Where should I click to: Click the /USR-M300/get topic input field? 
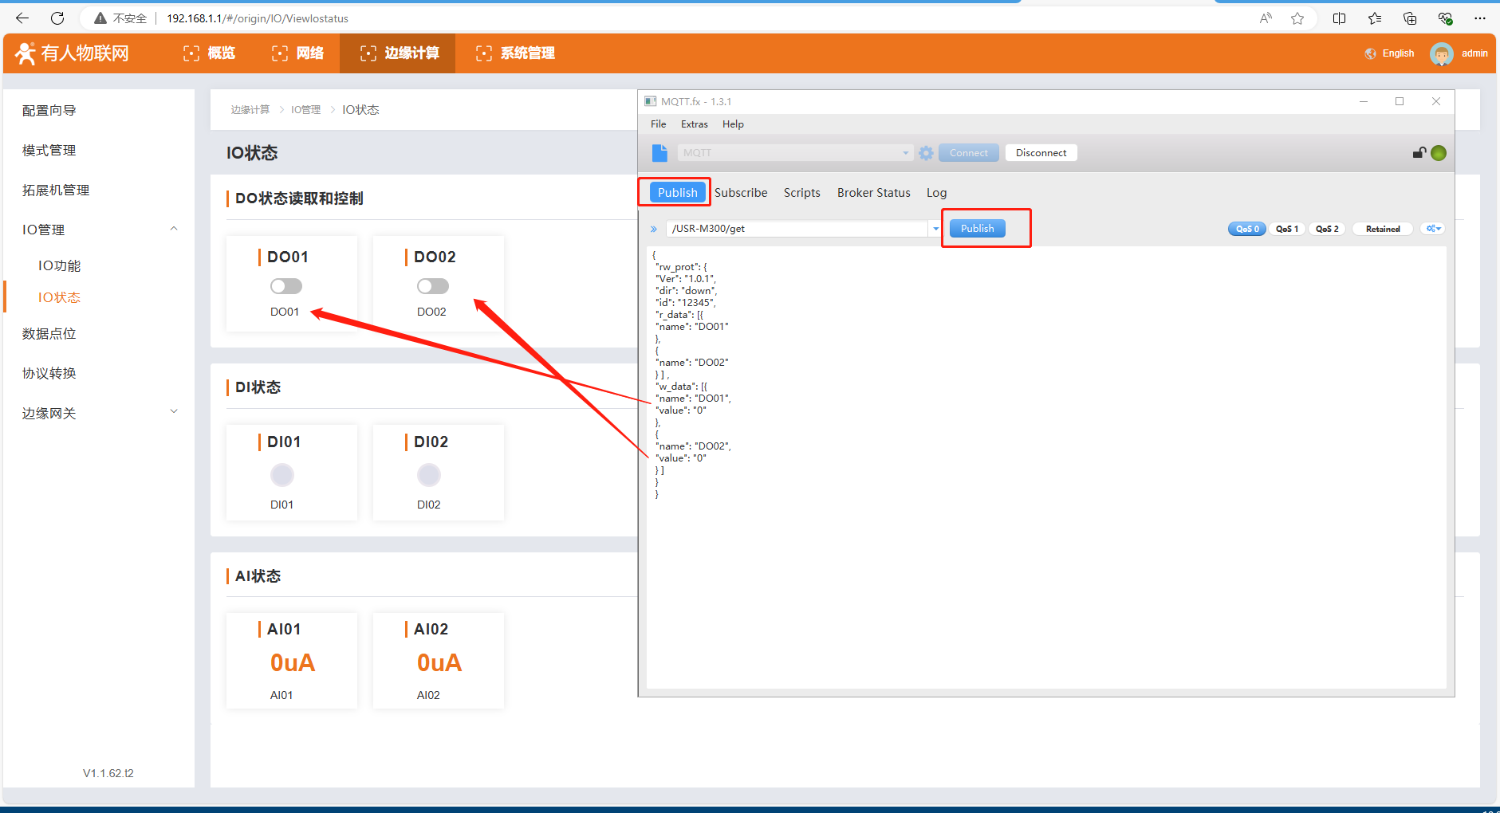coord(797,229)
